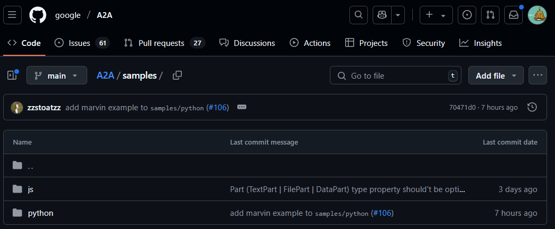This screenshot has width=555, height=229.
Task: Click the Pull requests count badge 27
Action: [x=198, y=43]
